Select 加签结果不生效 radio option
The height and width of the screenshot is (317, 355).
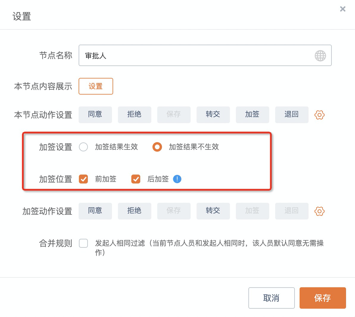(157, 147)
